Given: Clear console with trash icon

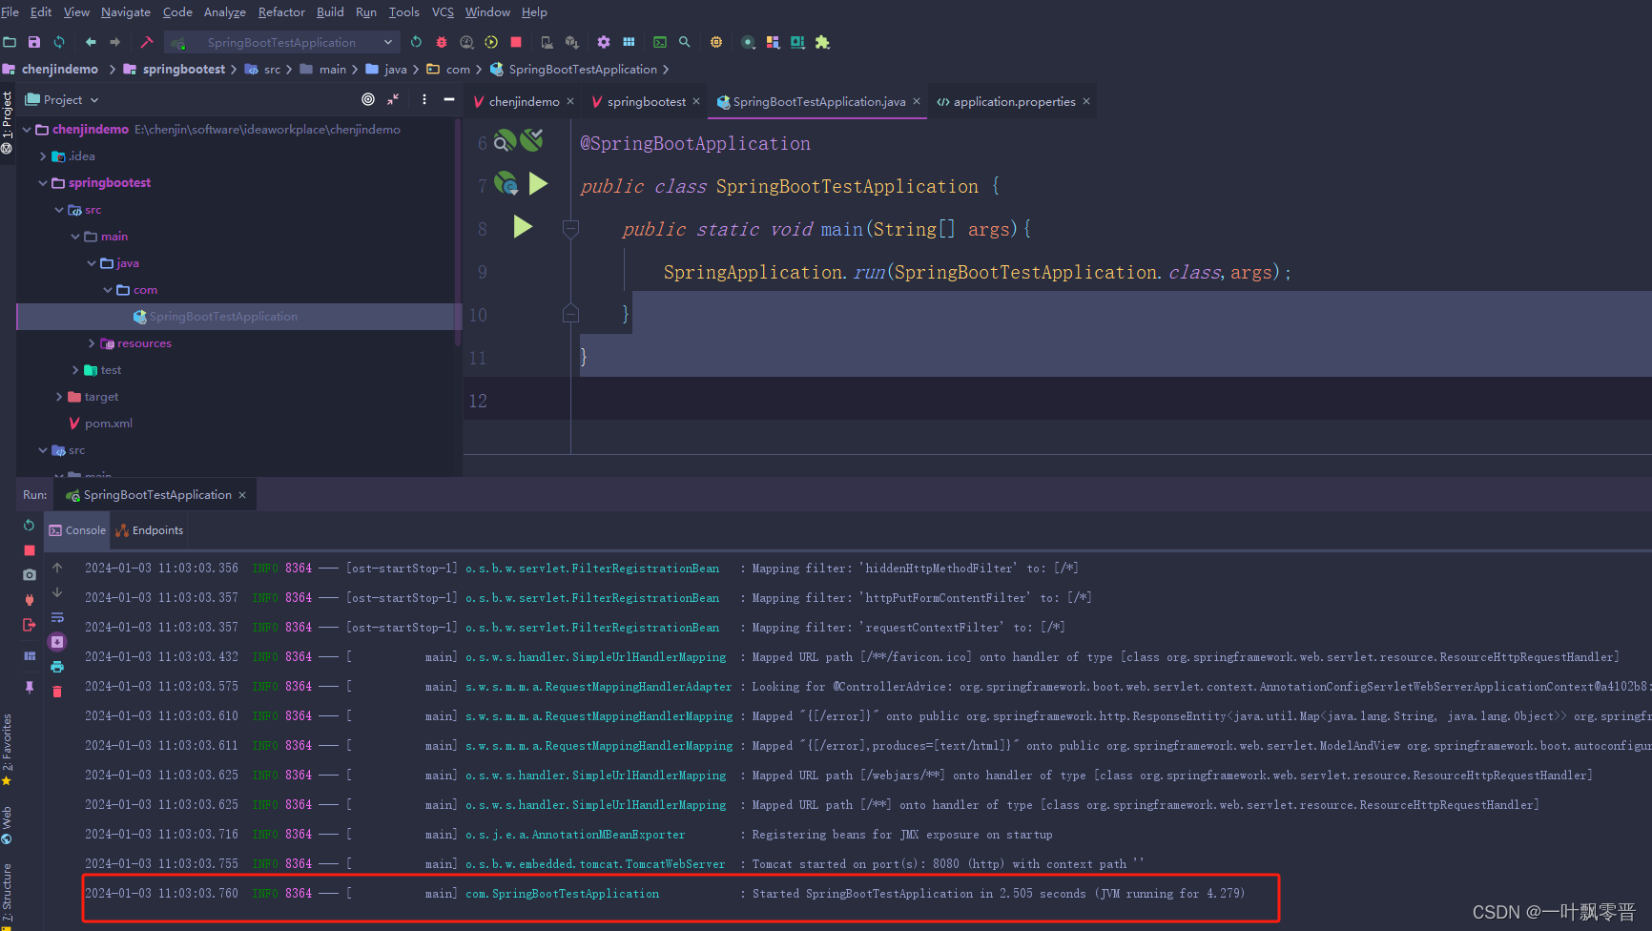Looking at the screenshot, I should pyautogui.click(x=57, y=692).
